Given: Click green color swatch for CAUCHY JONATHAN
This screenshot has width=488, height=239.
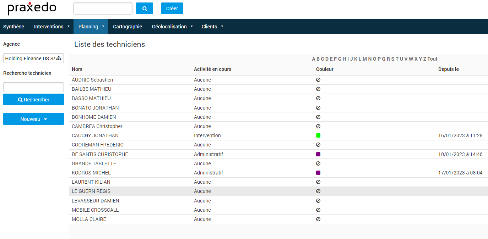Looking at the screenshot, I should (318, 135).
